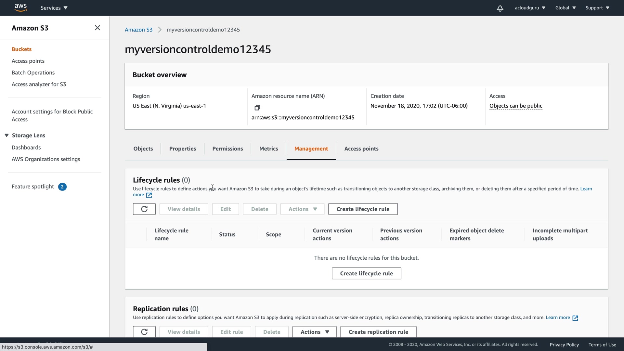This screenshot has width=624, height=351.
Task: Refresh the replication rules list
Action: click(144, 332)
